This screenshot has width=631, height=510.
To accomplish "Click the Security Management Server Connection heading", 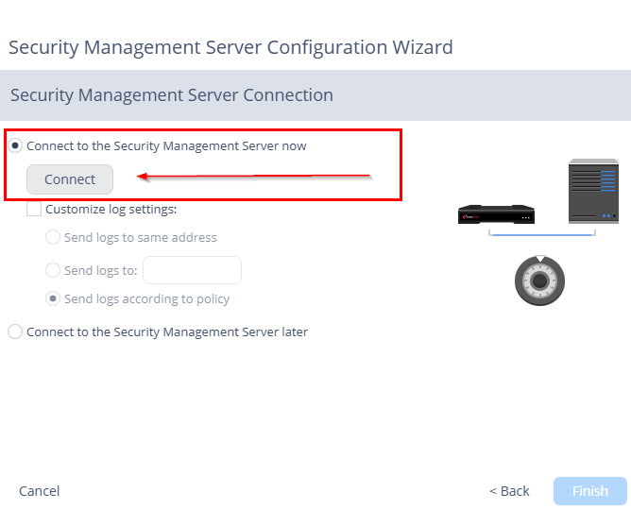I will coord(172,95).
